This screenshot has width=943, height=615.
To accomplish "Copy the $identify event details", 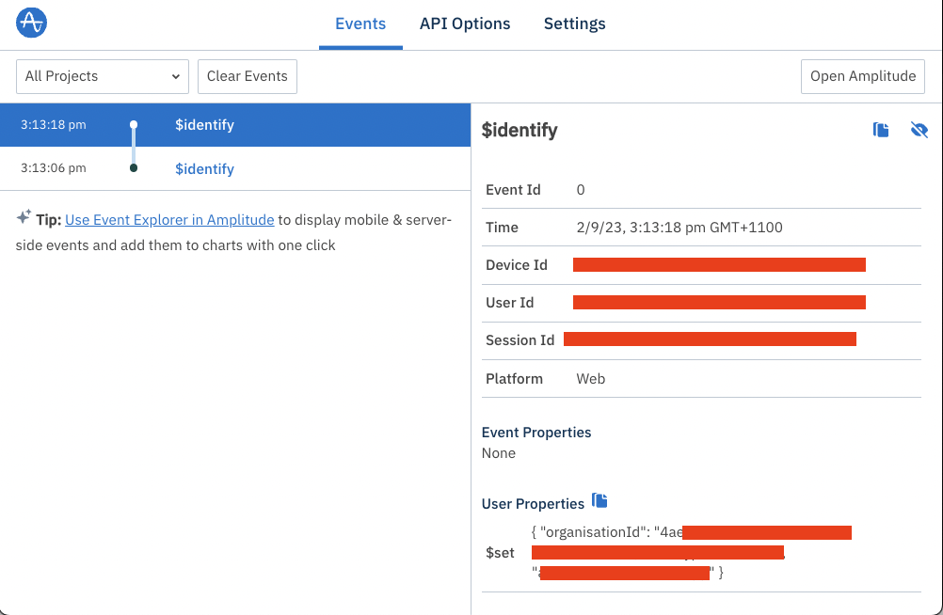I will (881, 130).
